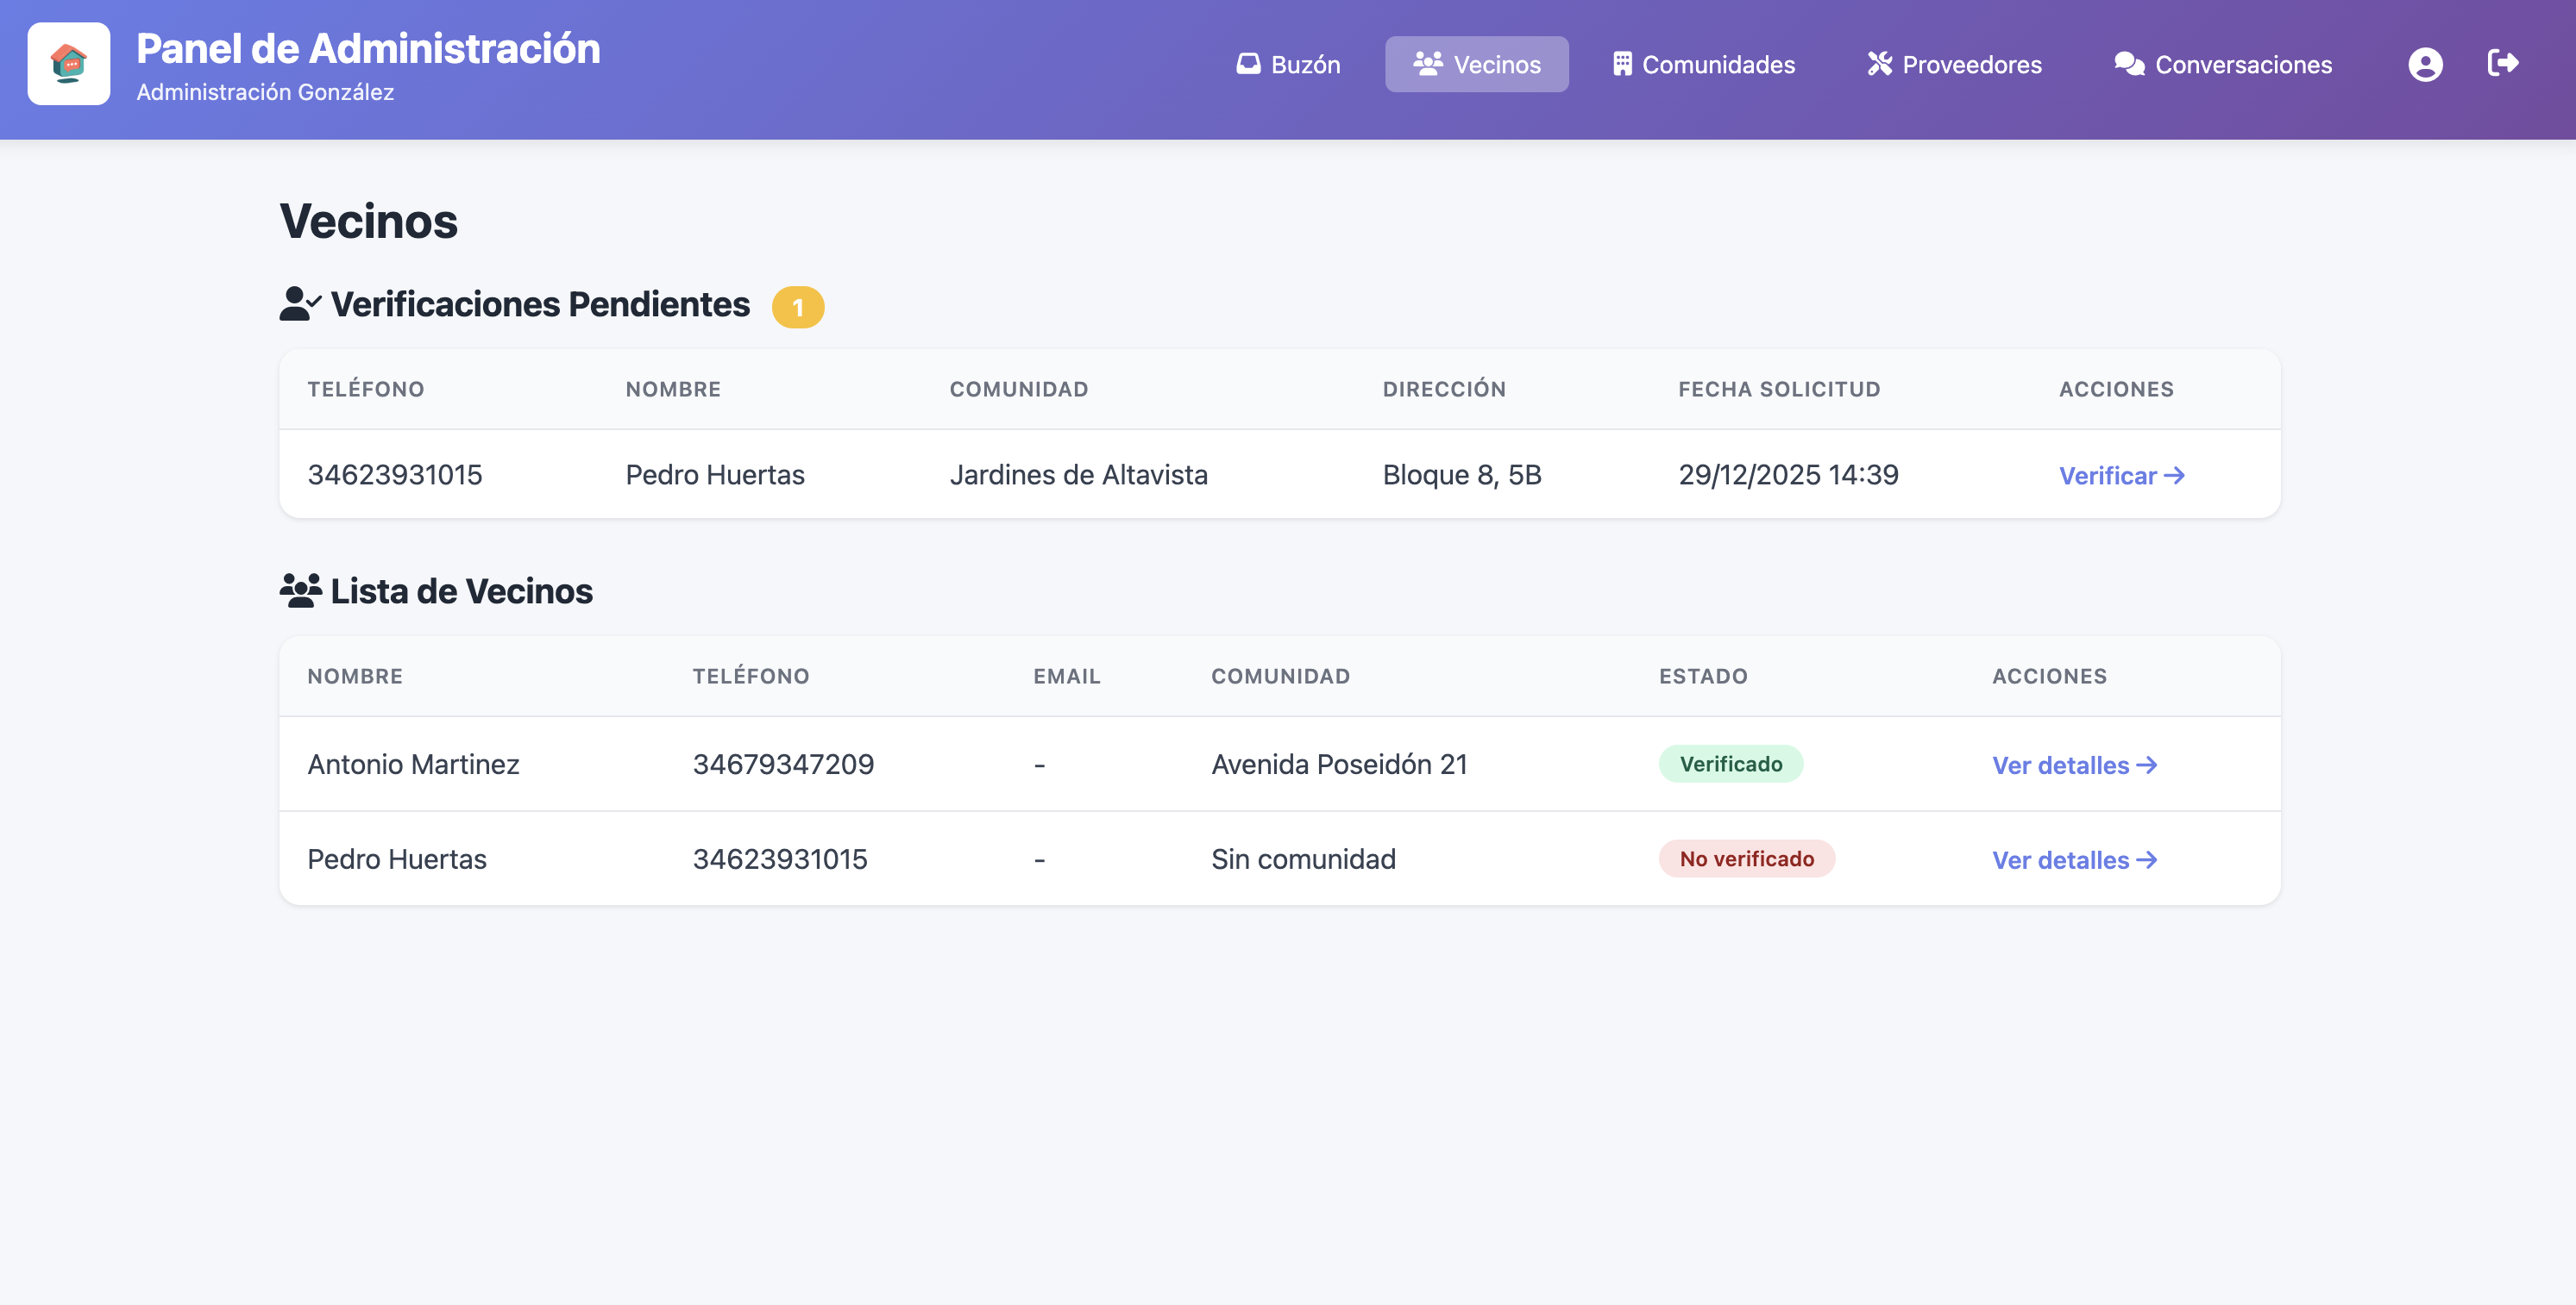
Task: Click the Conversaciones chat bubbles icon
Action: (x=2129, y=64)
